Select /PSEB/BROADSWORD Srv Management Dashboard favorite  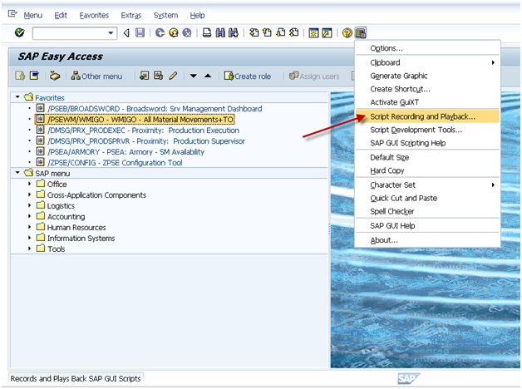[x=155, y=109]
